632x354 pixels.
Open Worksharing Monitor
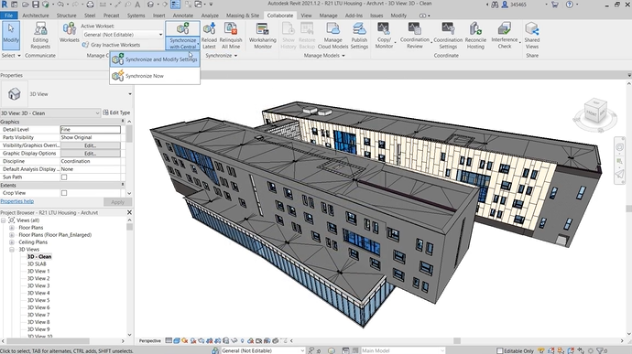262,36
